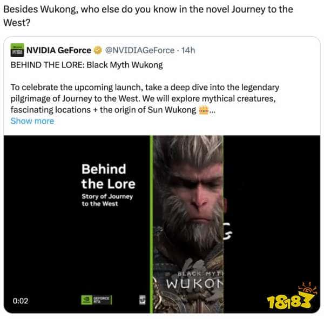Image resolution: width=324 pixels, height=319 pixels.
Task: Open the 14h timestamp link
Action: tap(188, 50)
